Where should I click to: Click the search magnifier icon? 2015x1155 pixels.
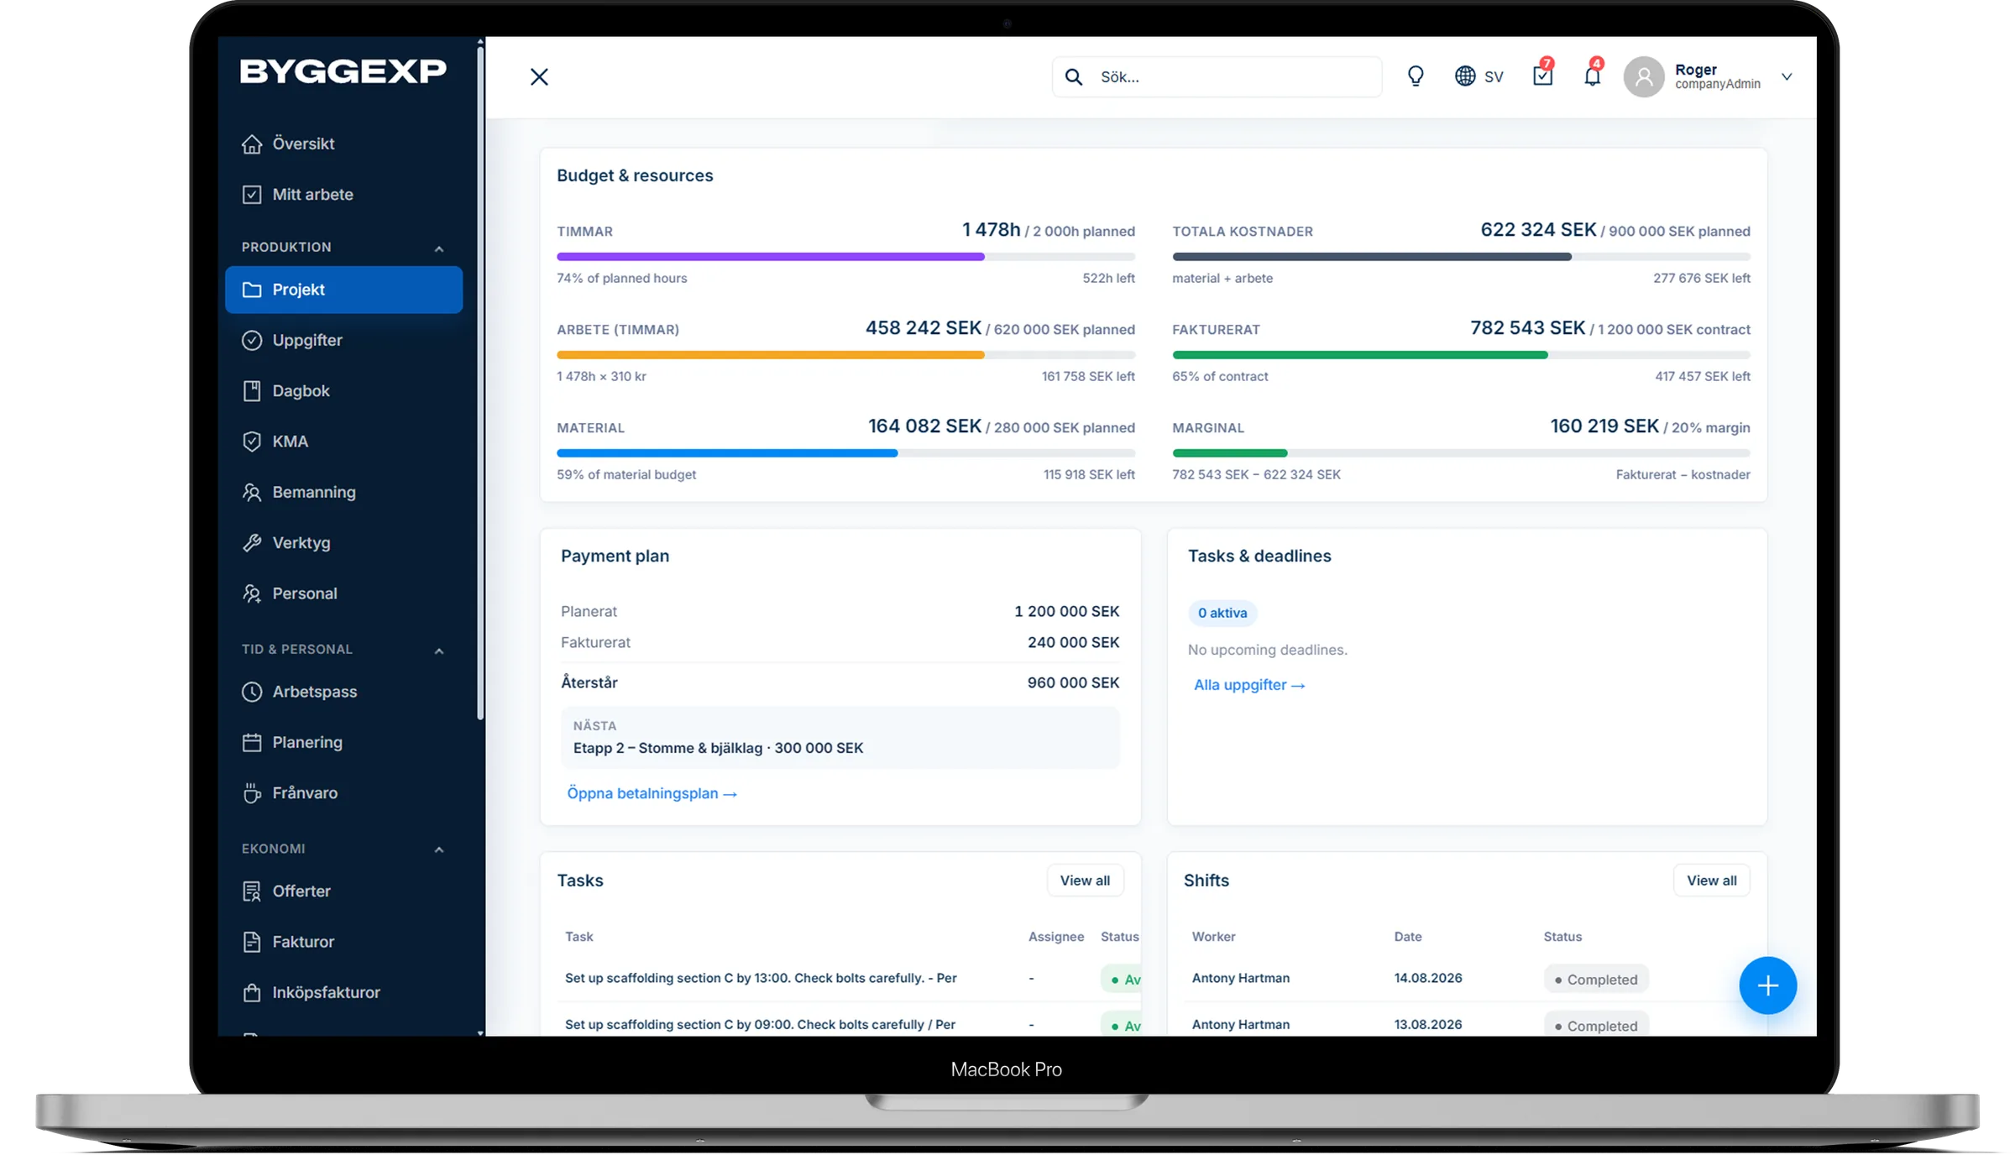point(1073,77)
